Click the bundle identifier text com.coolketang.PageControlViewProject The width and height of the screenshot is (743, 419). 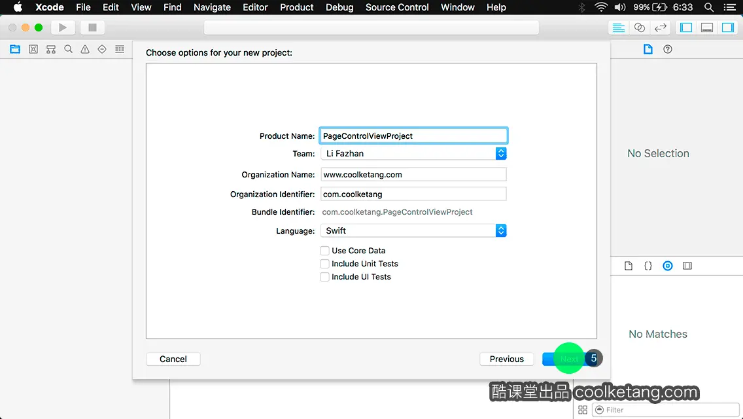(x=397, y=212)
